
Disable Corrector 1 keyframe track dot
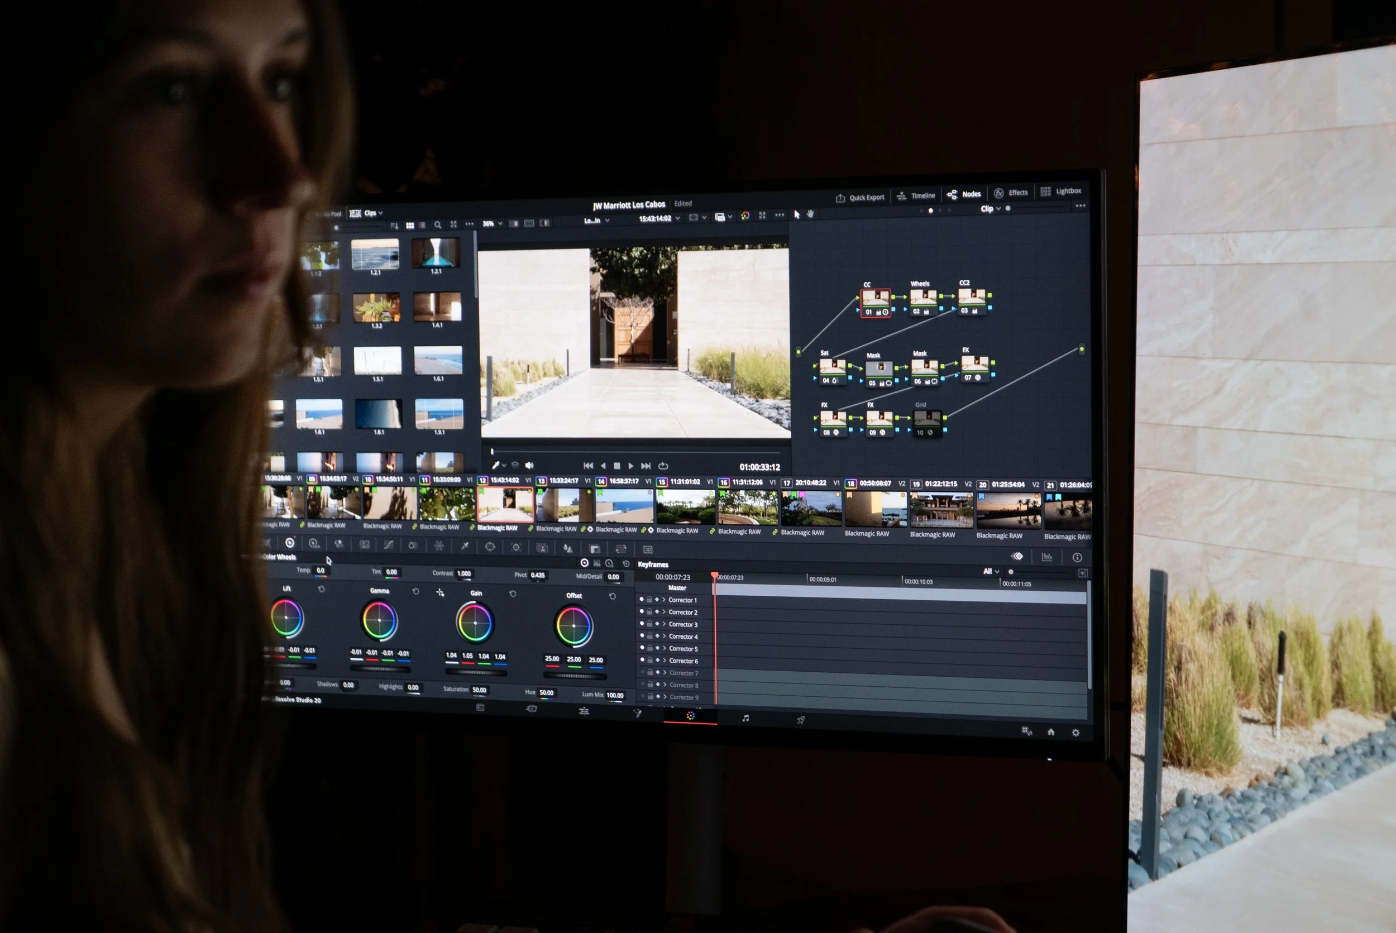point(642,599)
